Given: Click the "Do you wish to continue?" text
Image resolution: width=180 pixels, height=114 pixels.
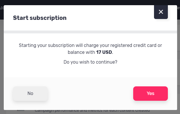Looking at the screenshot, I should (x=90, y=62).
